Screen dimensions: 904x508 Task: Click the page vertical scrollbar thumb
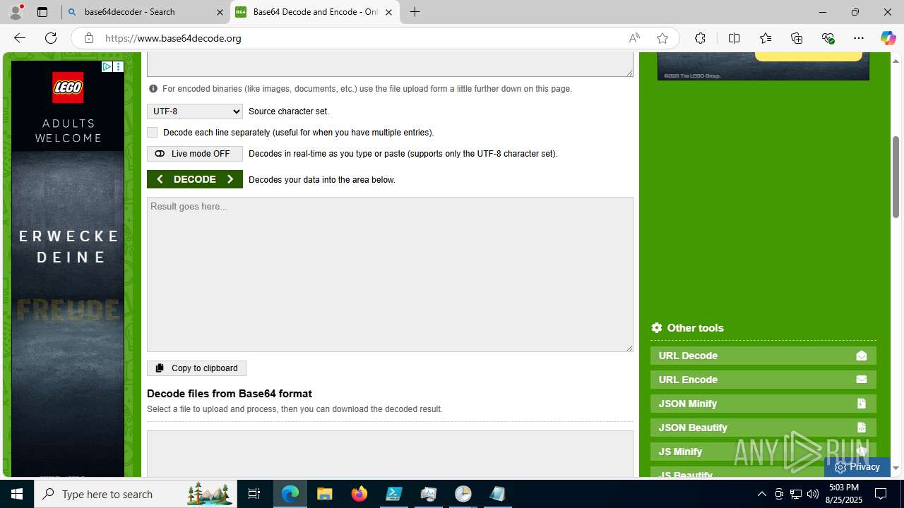(896, 176)
